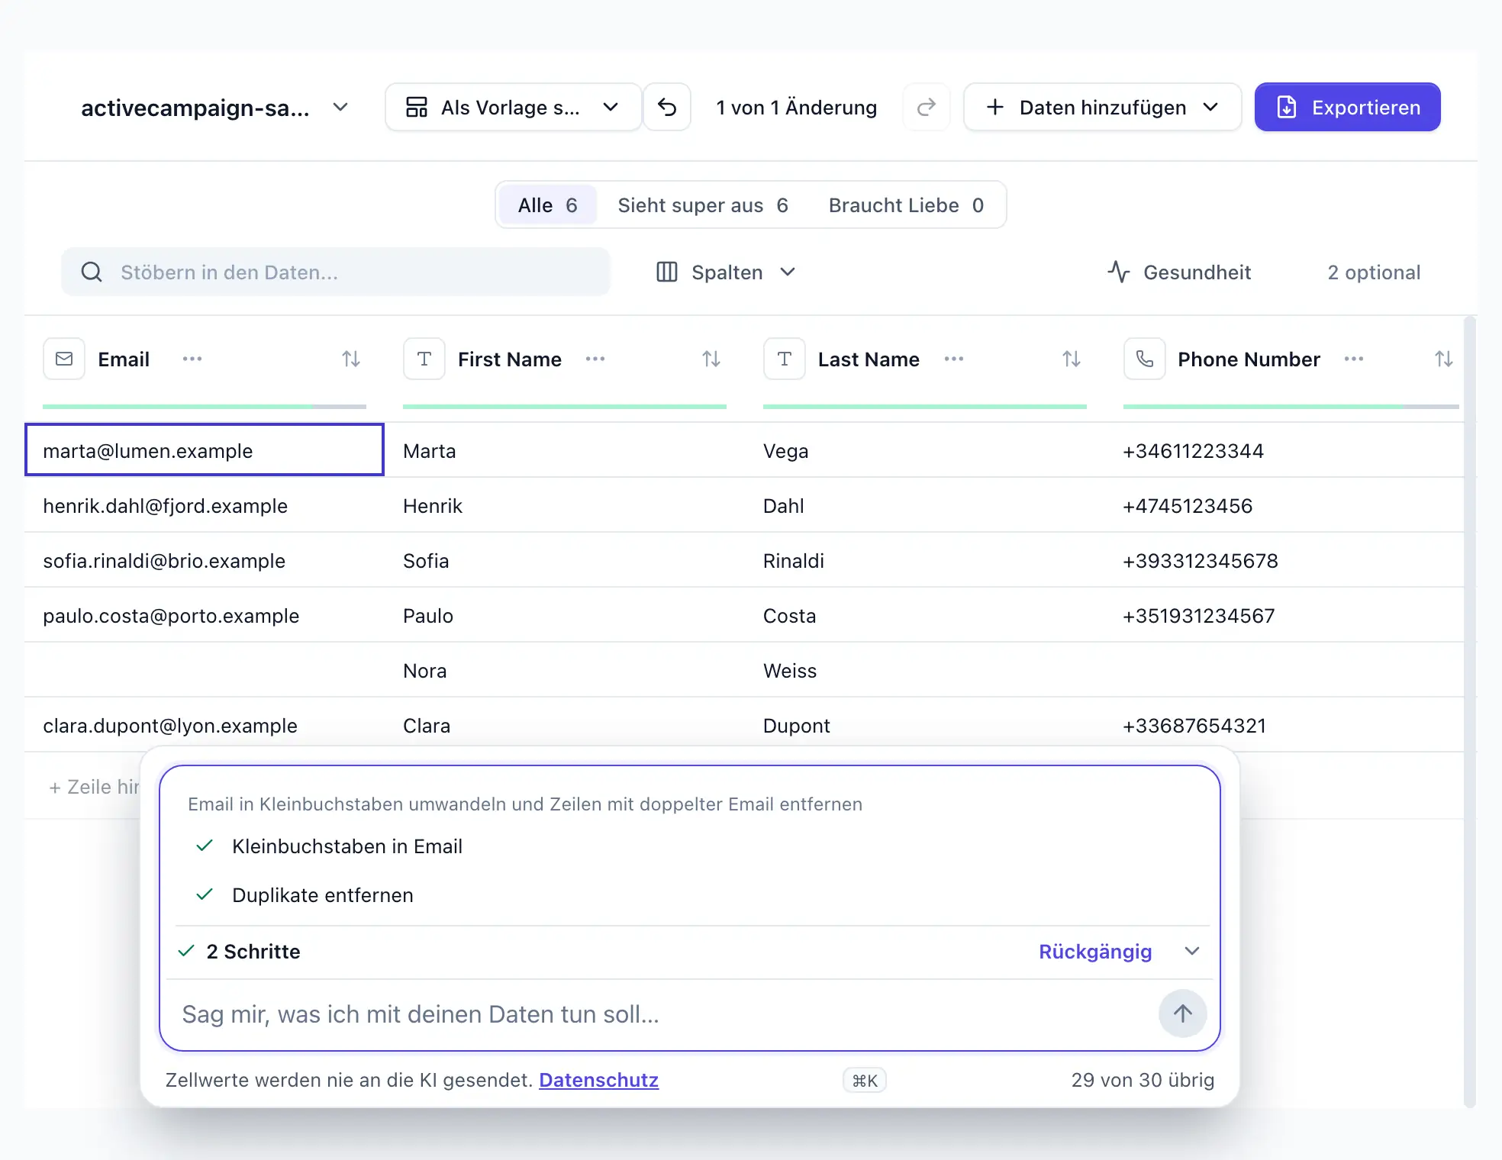Expand the activecampaign file name dropdown

point(341,108)
